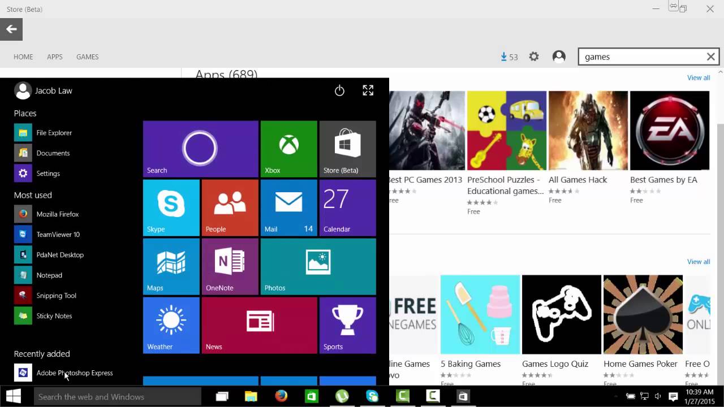Open File Explorer from the taskbar
724x407 pixels.
tap(251, 396)
